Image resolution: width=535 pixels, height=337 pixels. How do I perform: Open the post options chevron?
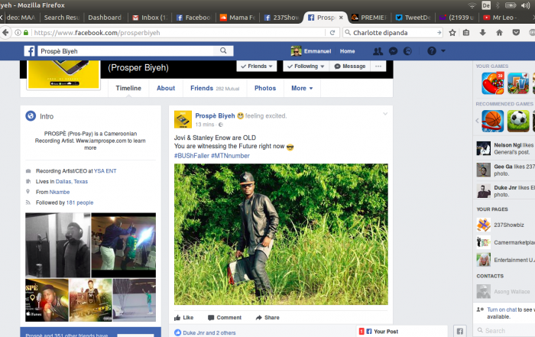[385, 115]
